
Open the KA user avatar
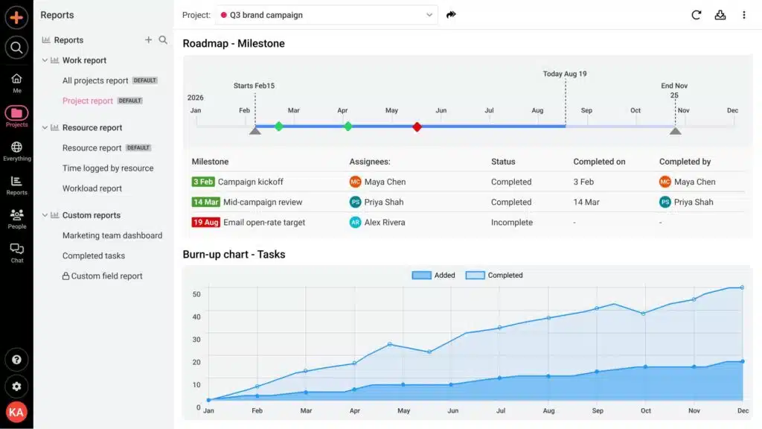(x=16, y=412)
